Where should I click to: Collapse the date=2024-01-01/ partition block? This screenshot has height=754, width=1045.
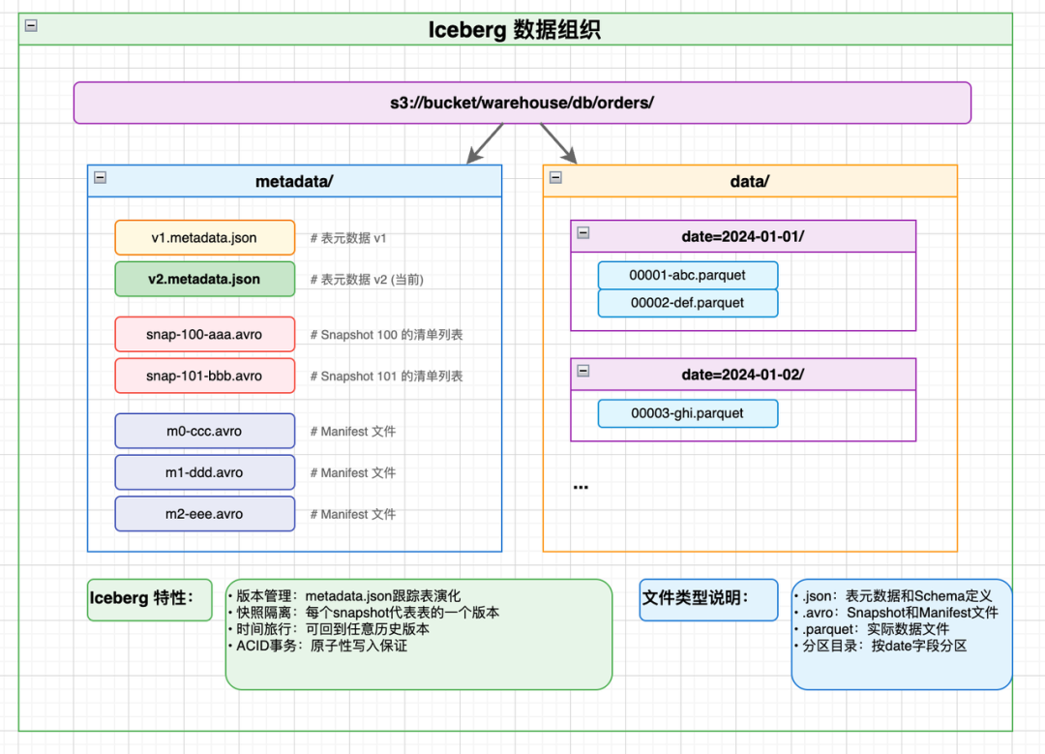tap(583, 231)
